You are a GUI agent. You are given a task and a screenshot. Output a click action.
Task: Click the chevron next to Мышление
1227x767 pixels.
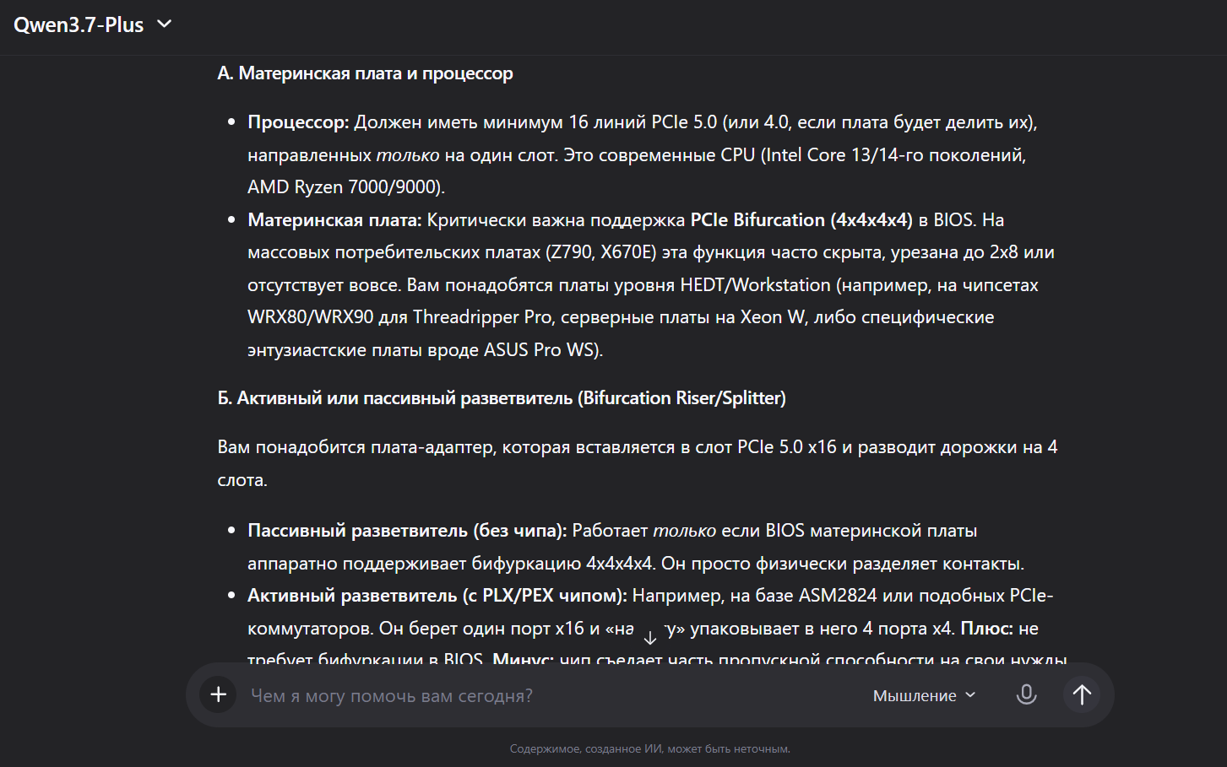click(x=970, y=695)
